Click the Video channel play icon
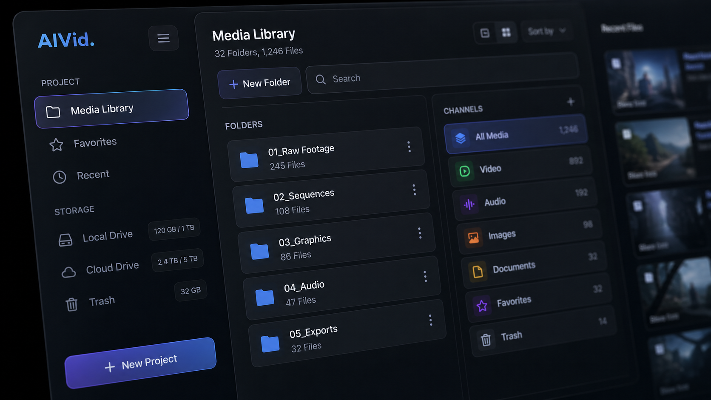 click(x=464, y=171)
